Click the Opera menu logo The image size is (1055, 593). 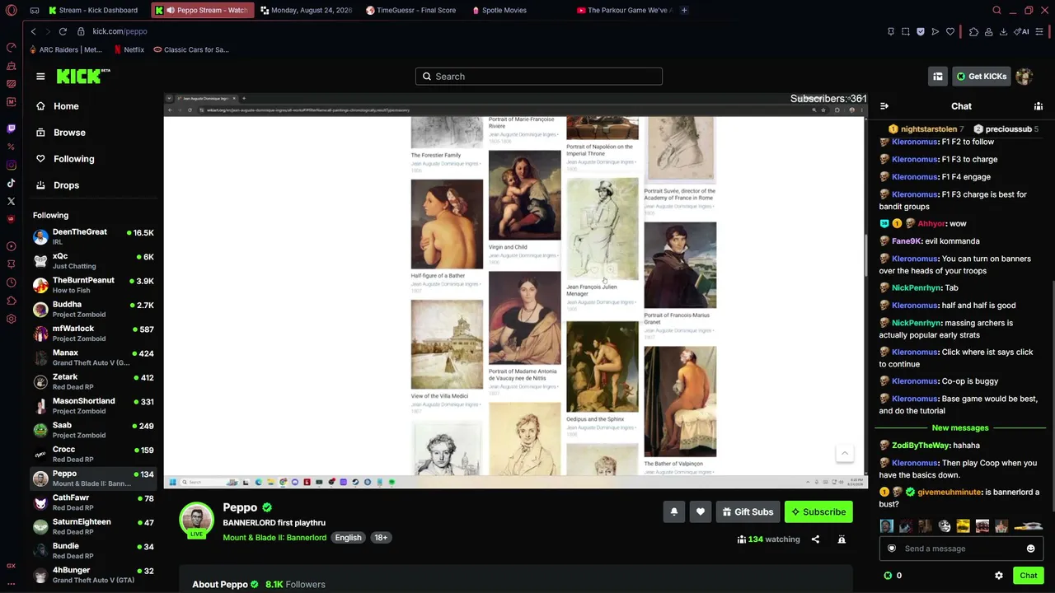point(11,10)
